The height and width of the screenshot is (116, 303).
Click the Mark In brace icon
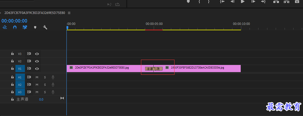(x=199, y=1)
